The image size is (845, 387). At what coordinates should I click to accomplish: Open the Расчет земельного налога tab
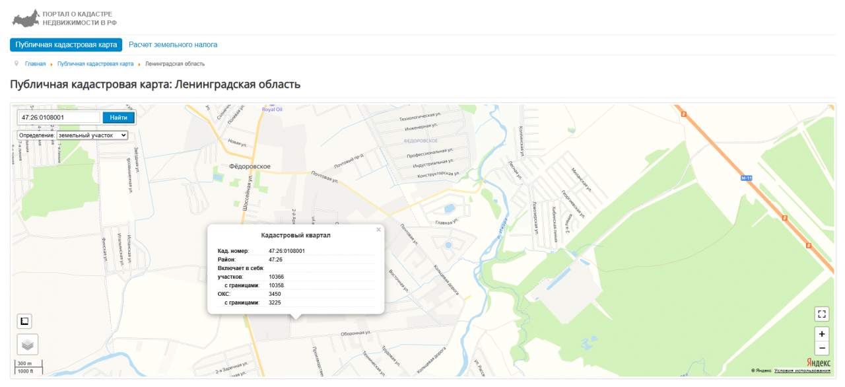pyautogui.click(x=173, y=45)
